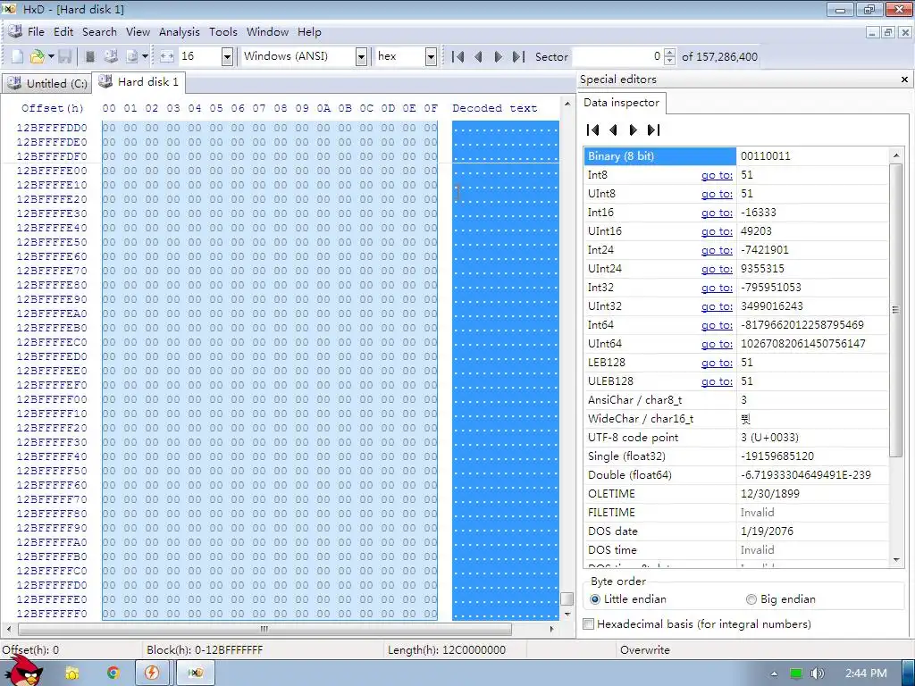Go to the previous sector

[479, 56]
